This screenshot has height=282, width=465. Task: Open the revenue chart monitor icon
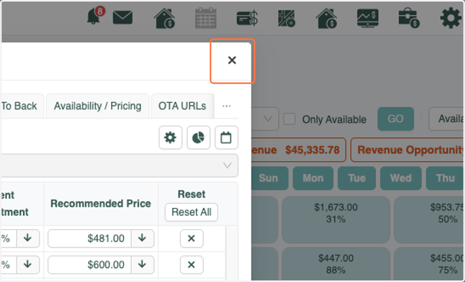coord(368,18)
